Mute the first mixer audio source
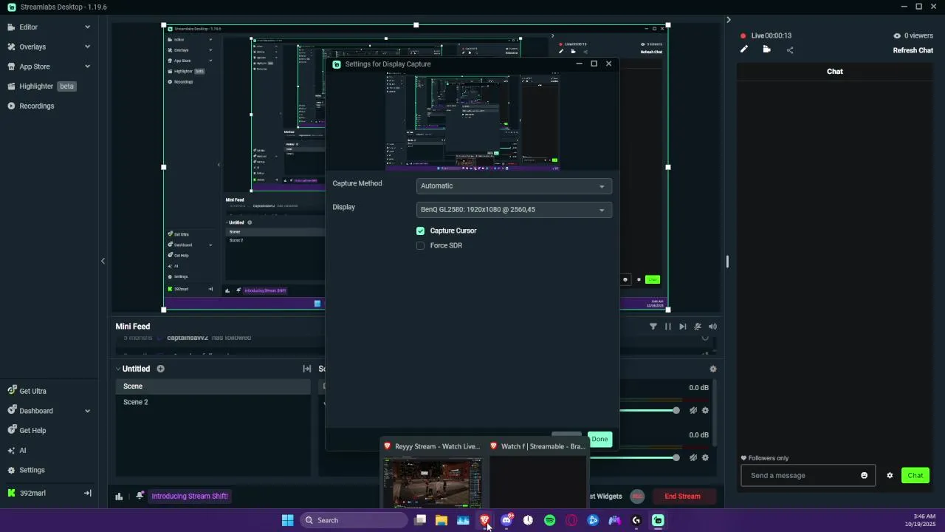This screenshot has width=945, height=532. point(693,410)
